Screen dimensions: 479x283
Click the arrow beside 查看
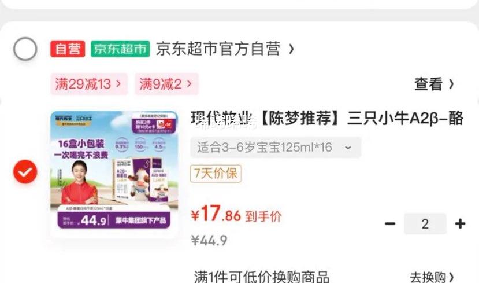pos(451,84)
